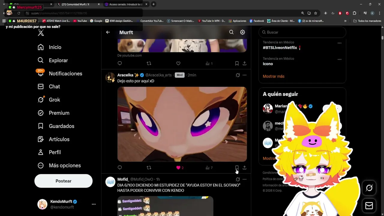Reload the page
Viewport: 384px width, 216px height.
tap(19, 13)
